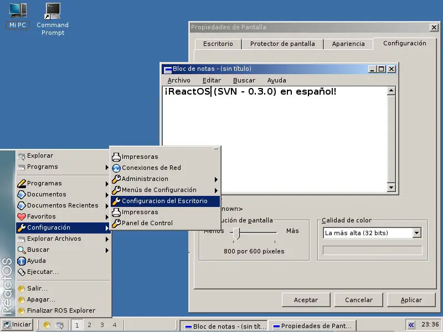Expand the Explorar Archivos submenu arrow
This screenshot has height=332, width=443.
(107, 239)
